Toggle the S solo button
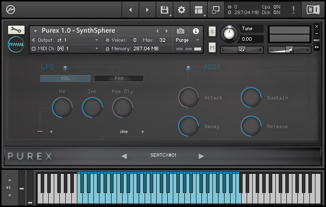 pos(212,32)
